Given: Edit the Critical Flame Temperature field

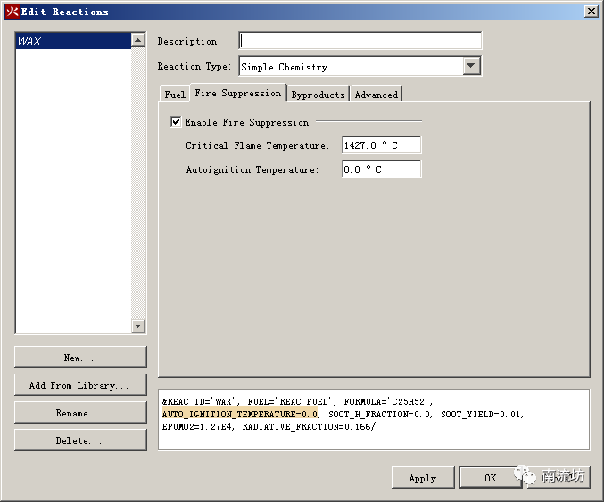Looking at the screenshot, I should 381,145.
